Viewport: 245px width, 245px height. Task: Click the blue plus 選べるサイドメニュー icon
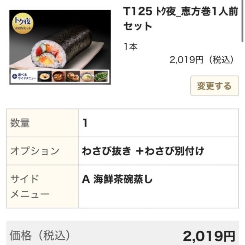(x=15, y=76)
